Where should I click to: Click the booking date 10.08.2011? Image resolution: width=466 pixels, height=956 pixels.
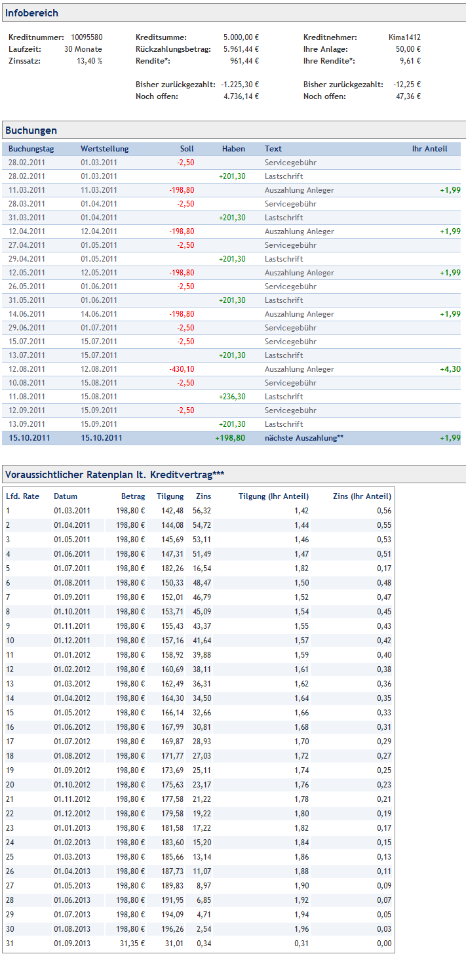click(27, 383)
